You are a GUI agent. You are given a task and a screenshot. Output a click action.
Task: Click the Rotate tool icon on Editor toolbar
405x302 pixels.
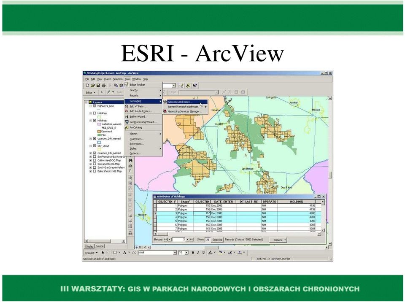pos(229,92)
